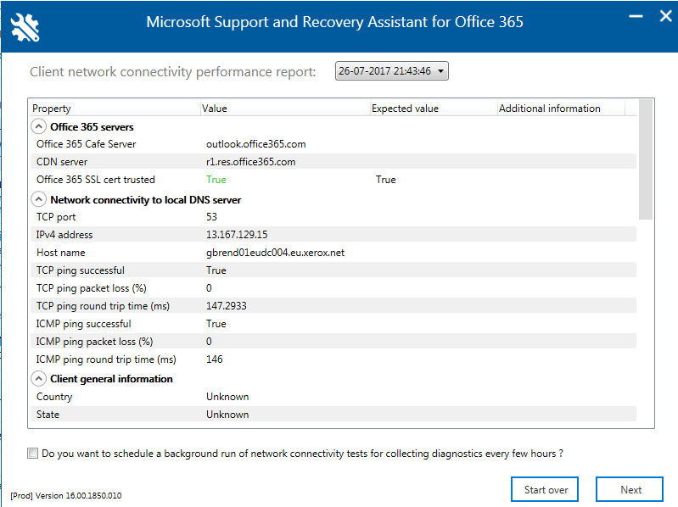This screenshot has width=678, height=507.
Task: Select the ICMP ping packet loss (%) row
Action: (333, 341)
